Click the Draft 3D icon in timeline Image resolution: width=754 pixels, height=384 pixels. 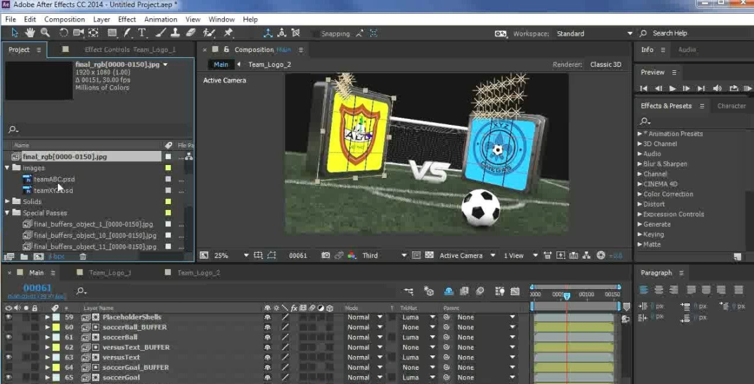point(429,291)
